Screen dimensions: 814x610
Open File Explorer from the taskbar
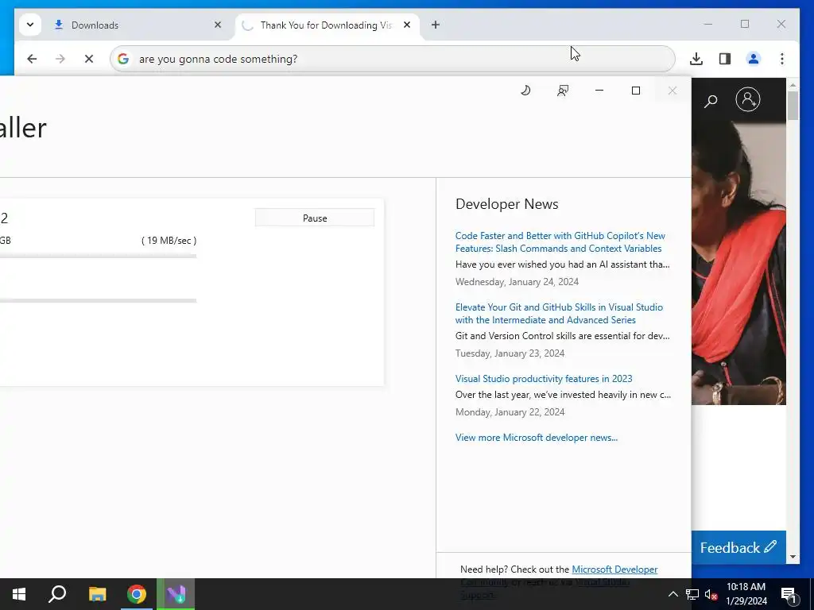(x=97, y=594)
